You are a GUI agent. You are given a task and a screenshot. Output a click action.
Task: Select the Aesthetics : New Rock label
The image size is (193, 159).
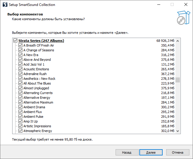click(x=39, y=79)
